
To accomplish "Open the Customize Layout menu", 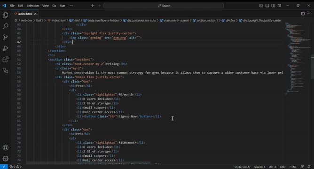I will pyautogui.click(x=279, y=6).
